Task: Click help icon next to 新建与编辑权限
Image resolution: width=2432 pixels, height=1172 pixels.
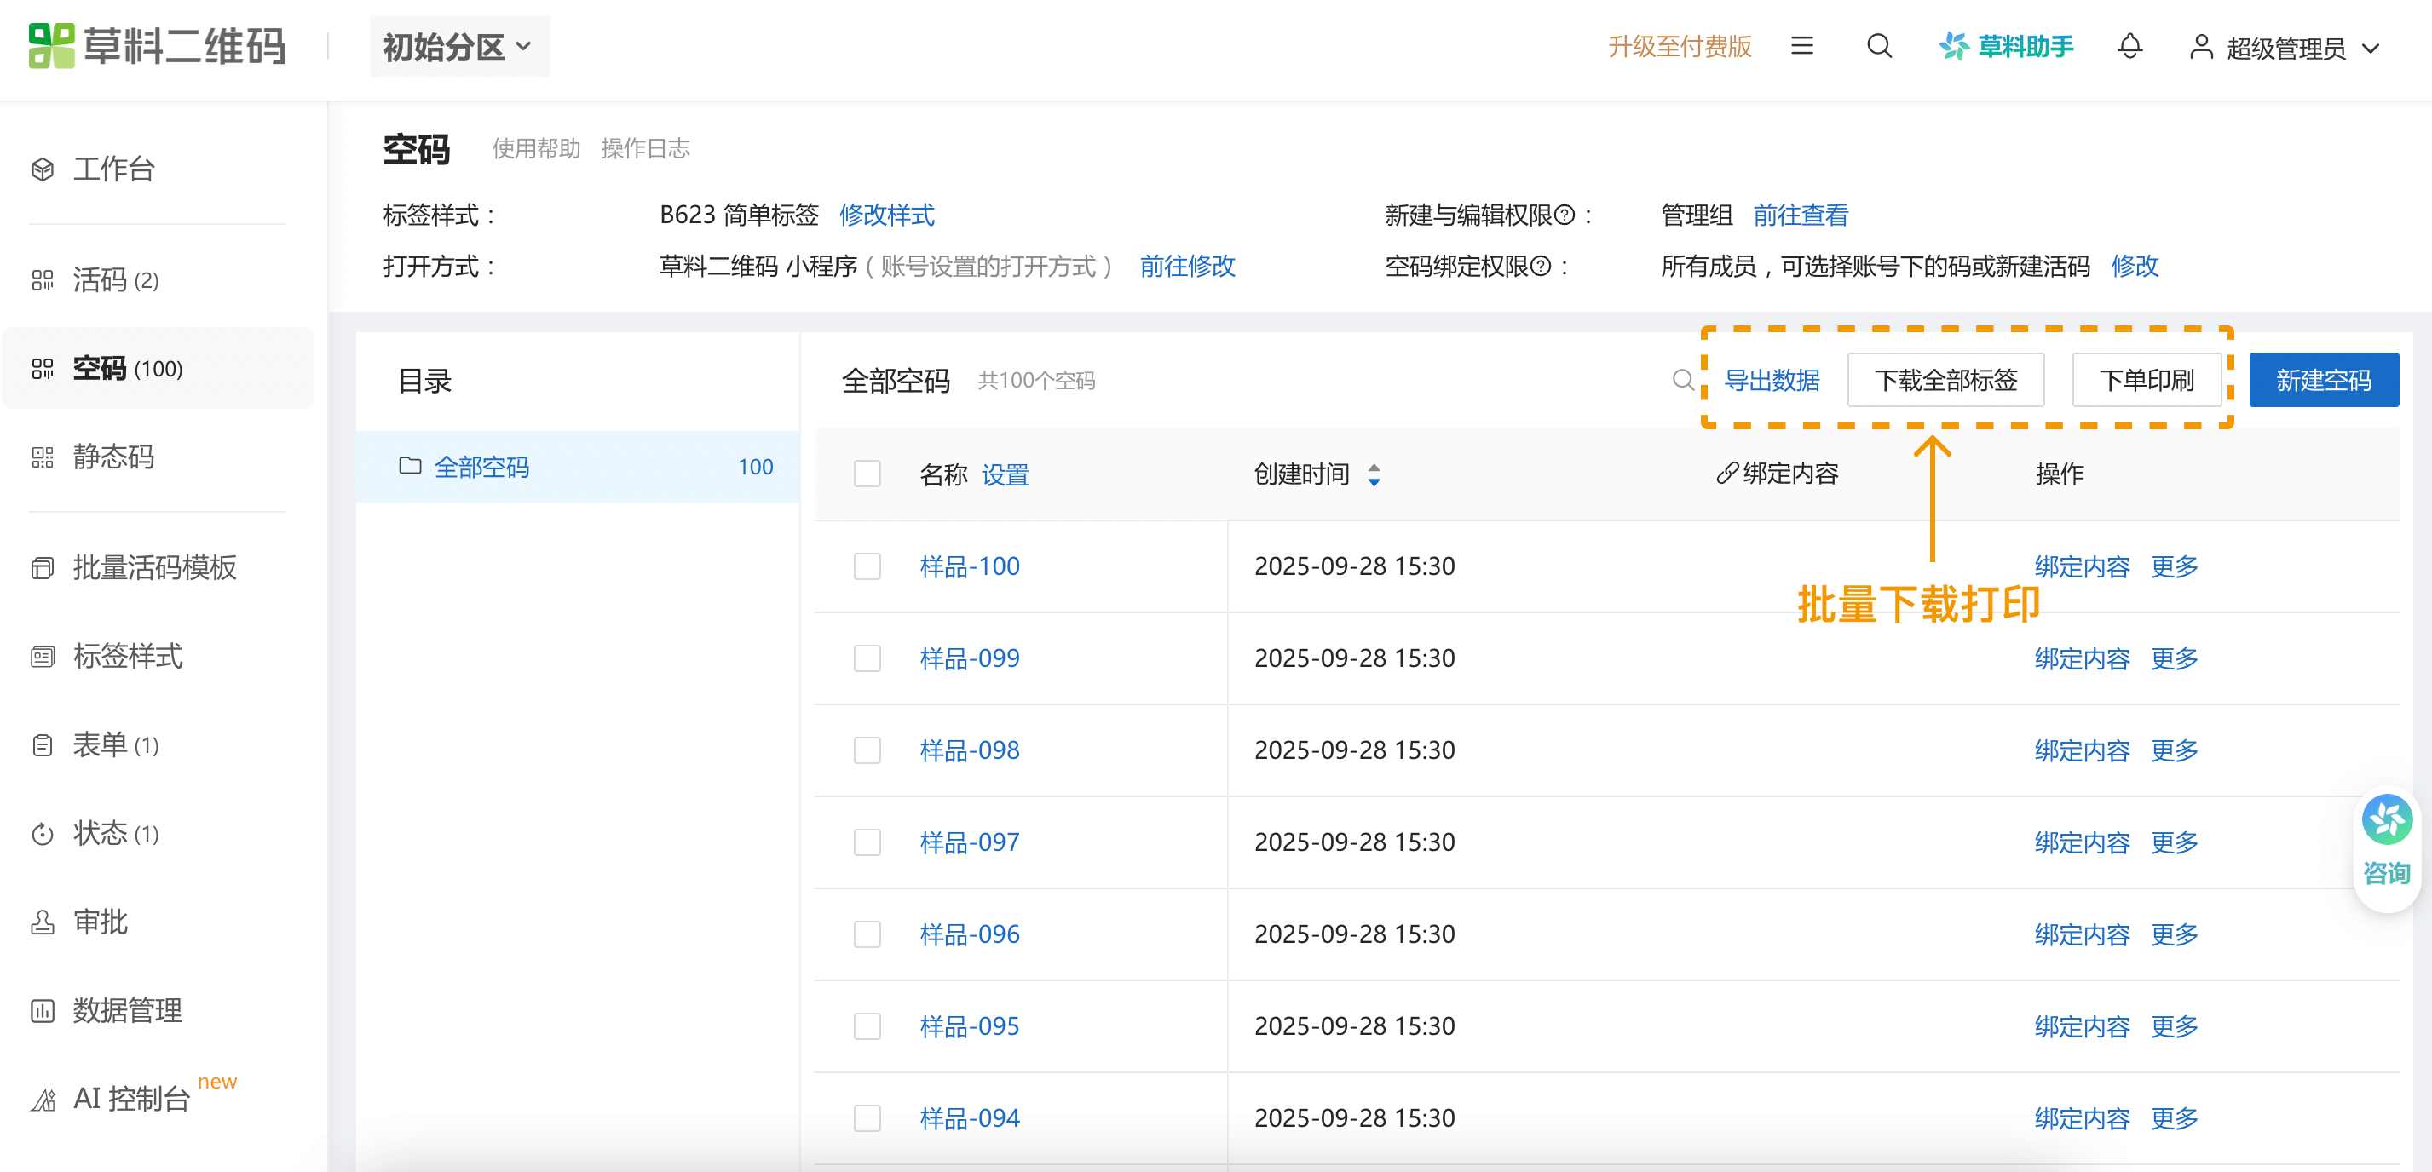Action: pos(1565,215)
